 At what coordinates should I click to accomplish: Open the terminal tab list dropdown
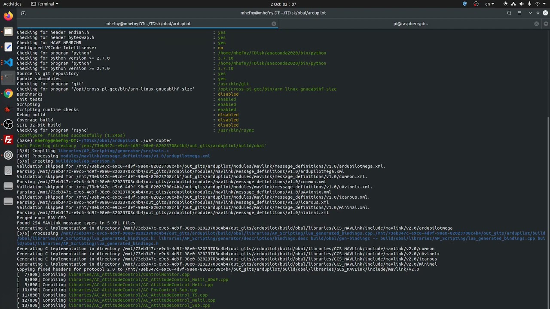[547, 24]
